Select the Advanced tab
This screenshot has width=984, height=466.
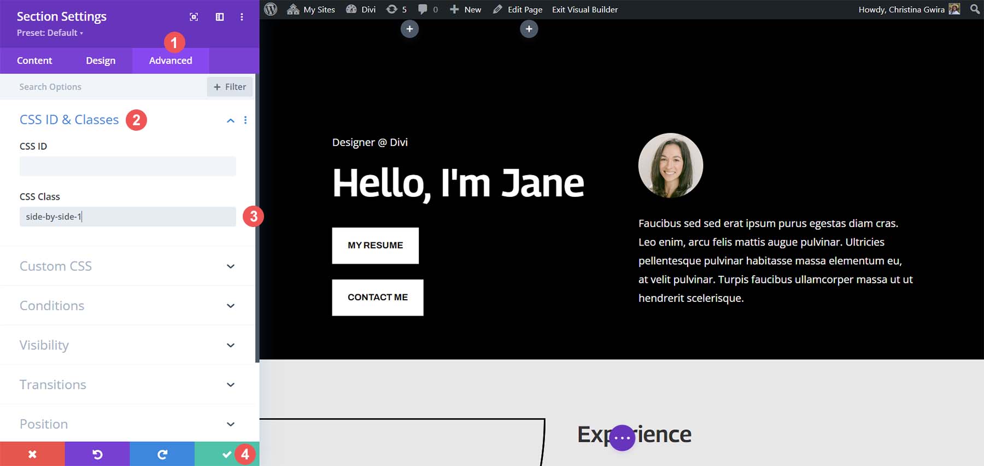(171, 61)
